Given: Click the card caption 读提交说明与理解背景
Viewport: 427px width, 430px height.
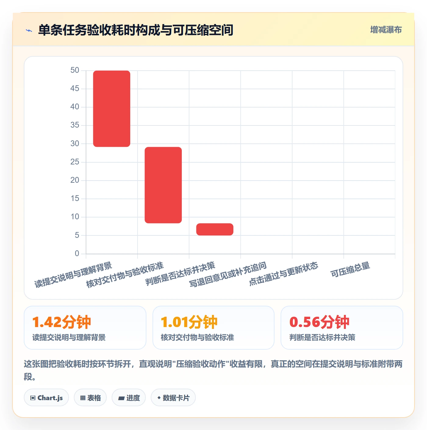Looking at the screenshot, I should pos(69,337).
